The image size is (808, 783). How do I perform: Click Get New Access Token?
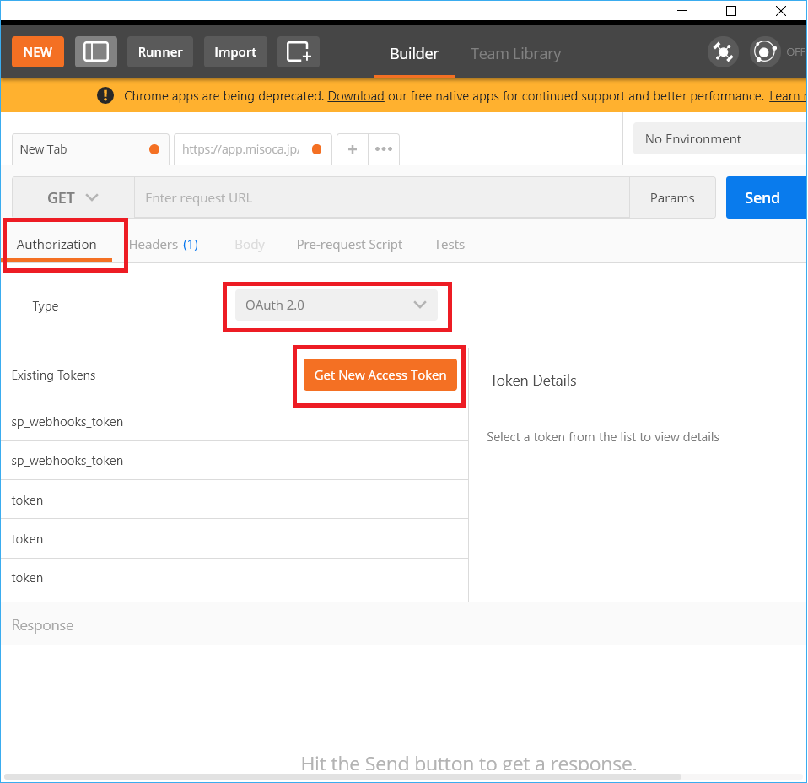click(x=380, y=375)
